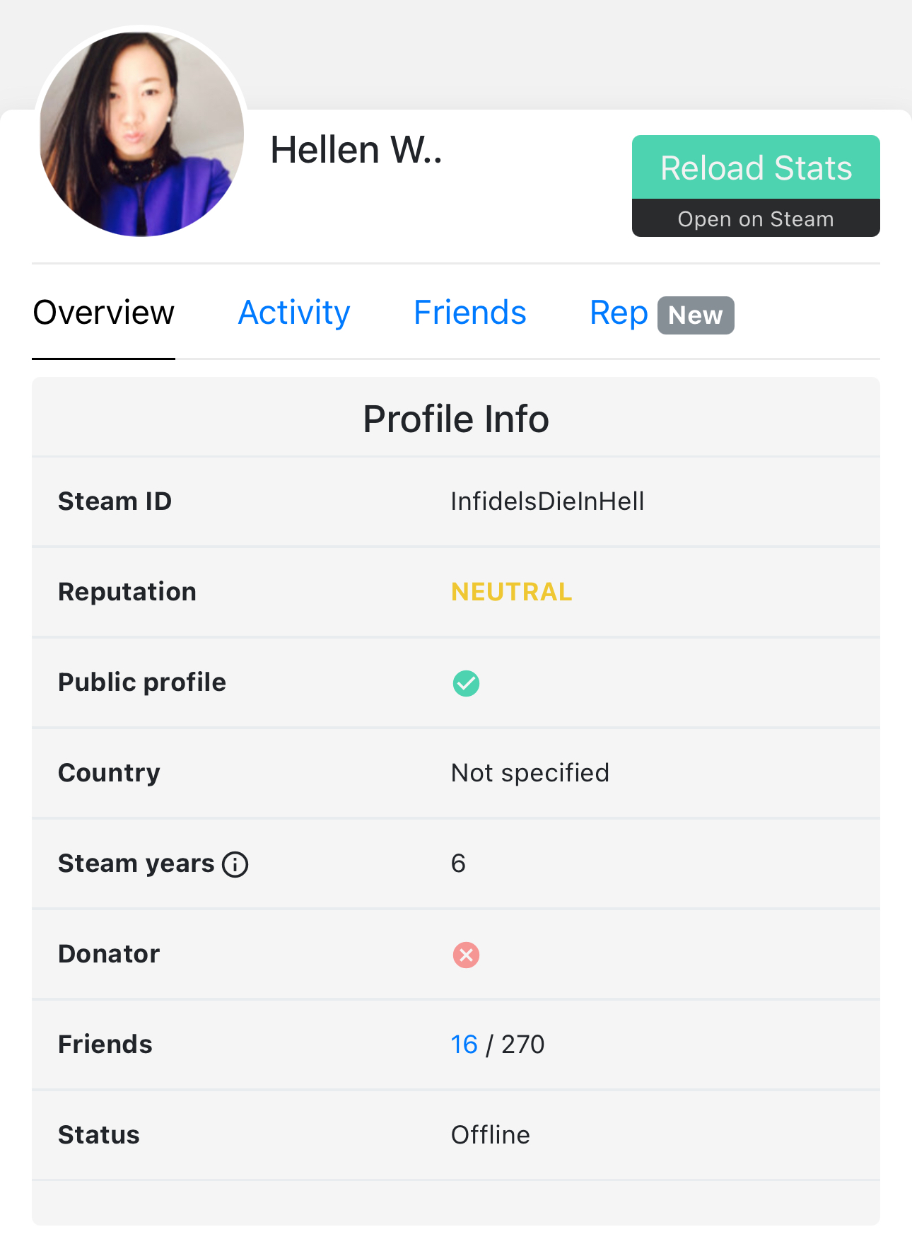Switch to the Overview tab
The image size is (912, 1239).
tap(103, 313)
